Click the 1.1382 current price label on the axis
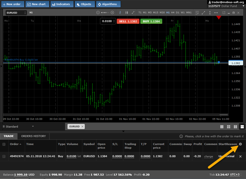The height and width of the screenshot is (179, 246). coord(236,63)
